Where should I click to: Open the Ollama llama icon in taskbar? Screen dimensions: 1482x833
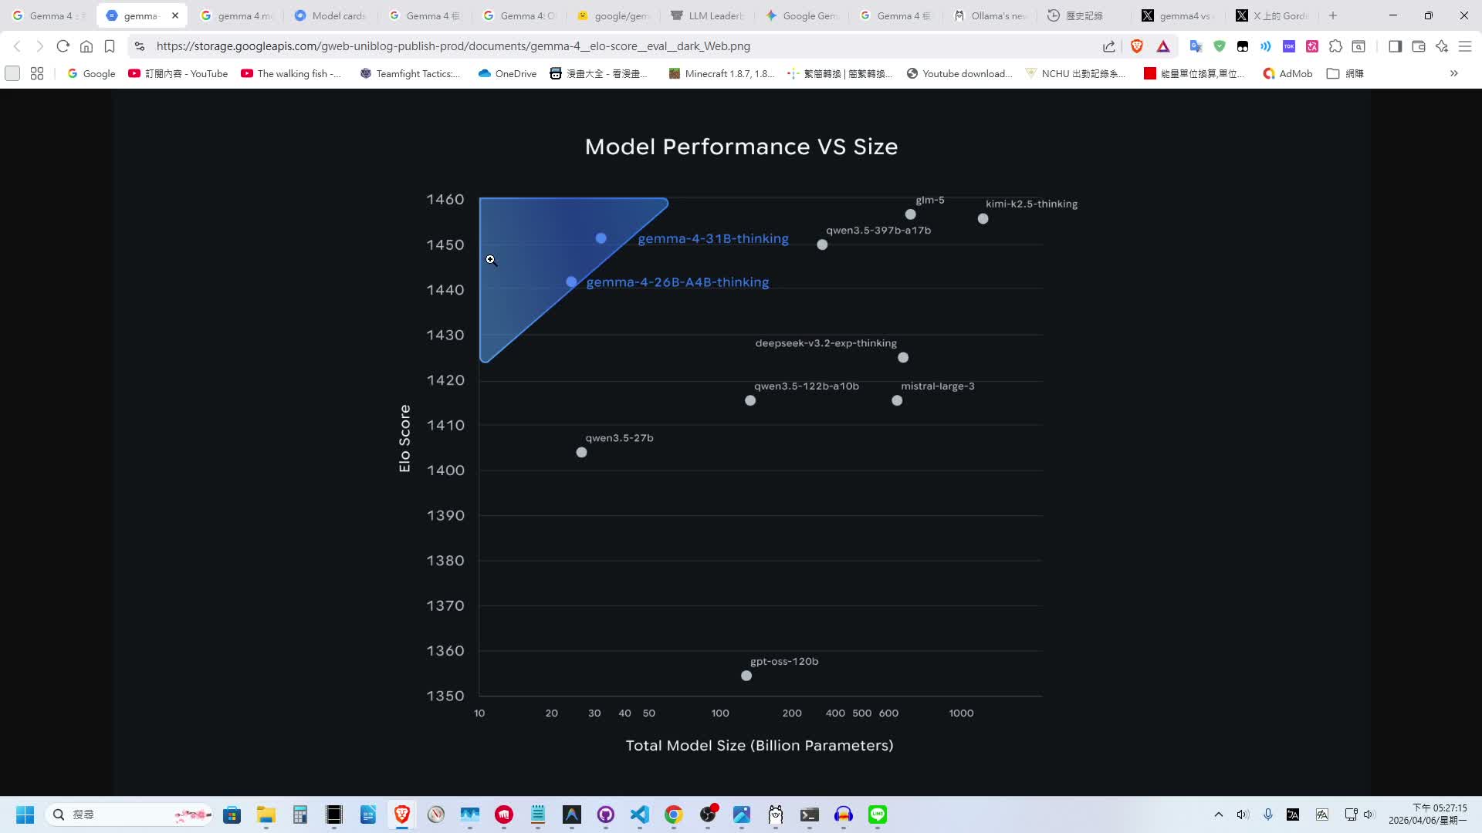pyautogui.click(x=776, y=814)
